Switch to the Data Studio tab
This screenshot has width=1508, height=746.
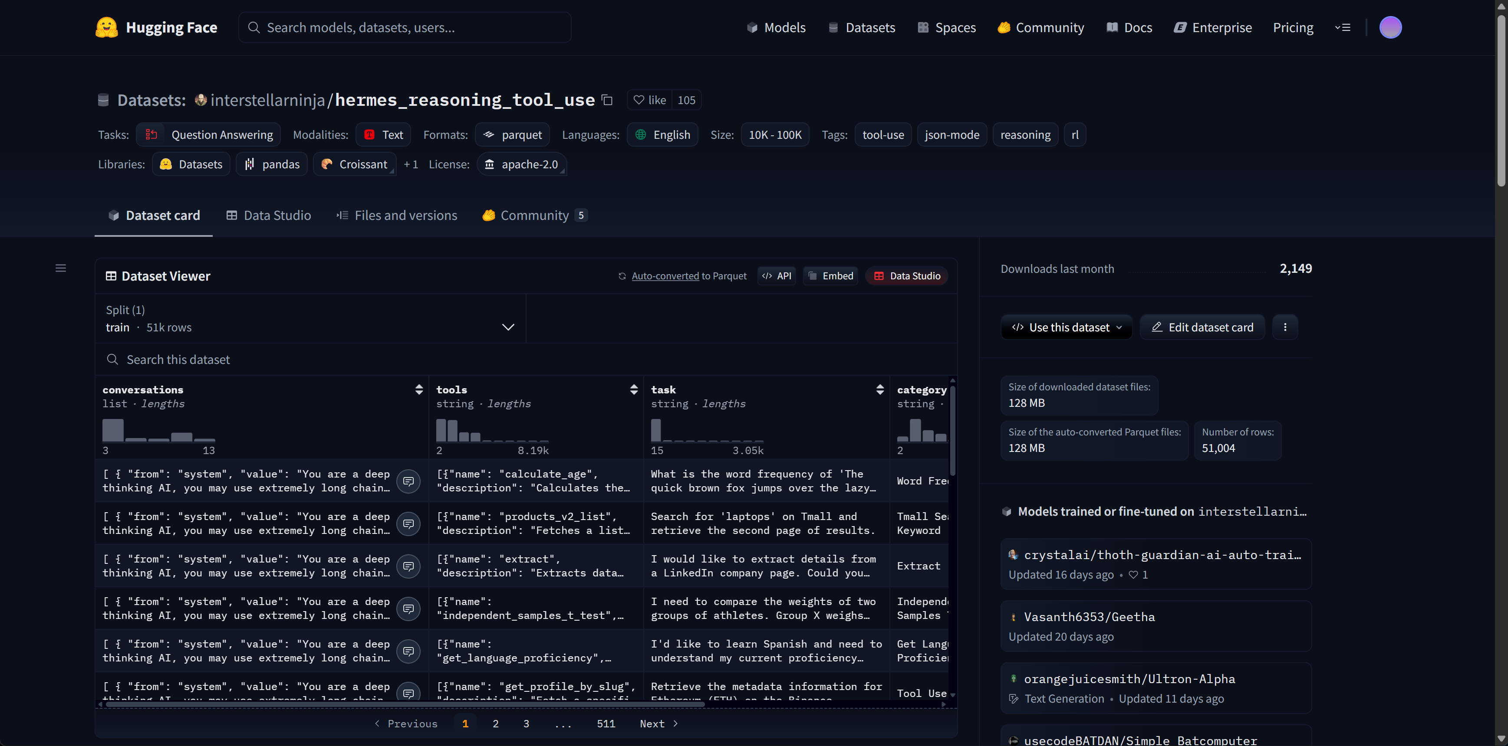point(269,215)
